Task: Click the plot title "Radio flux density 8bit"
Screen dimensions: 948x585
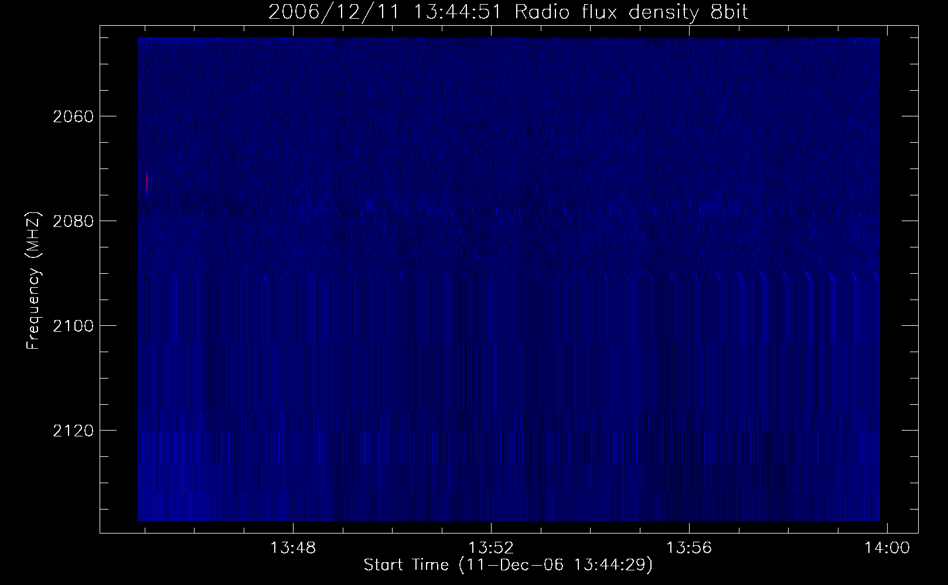Action: (508, 12)
